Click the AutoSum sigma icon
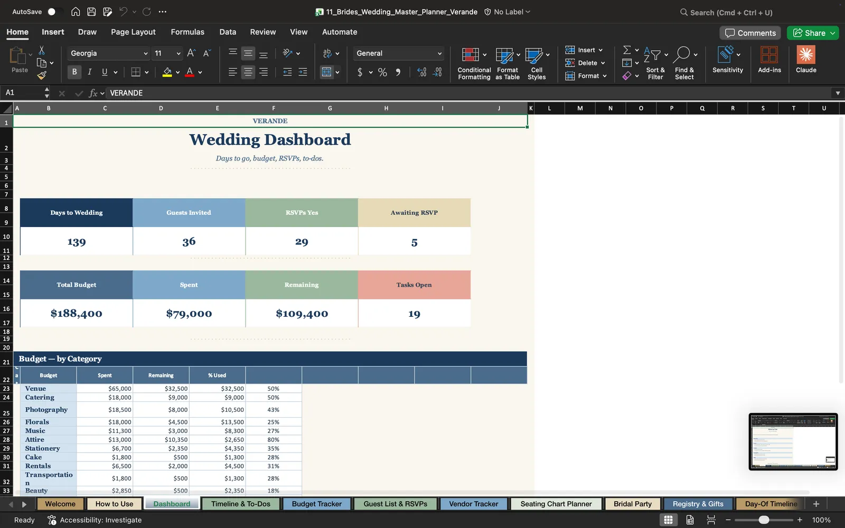This screenshot has width=845, height=528. click(x=627, y=50)
